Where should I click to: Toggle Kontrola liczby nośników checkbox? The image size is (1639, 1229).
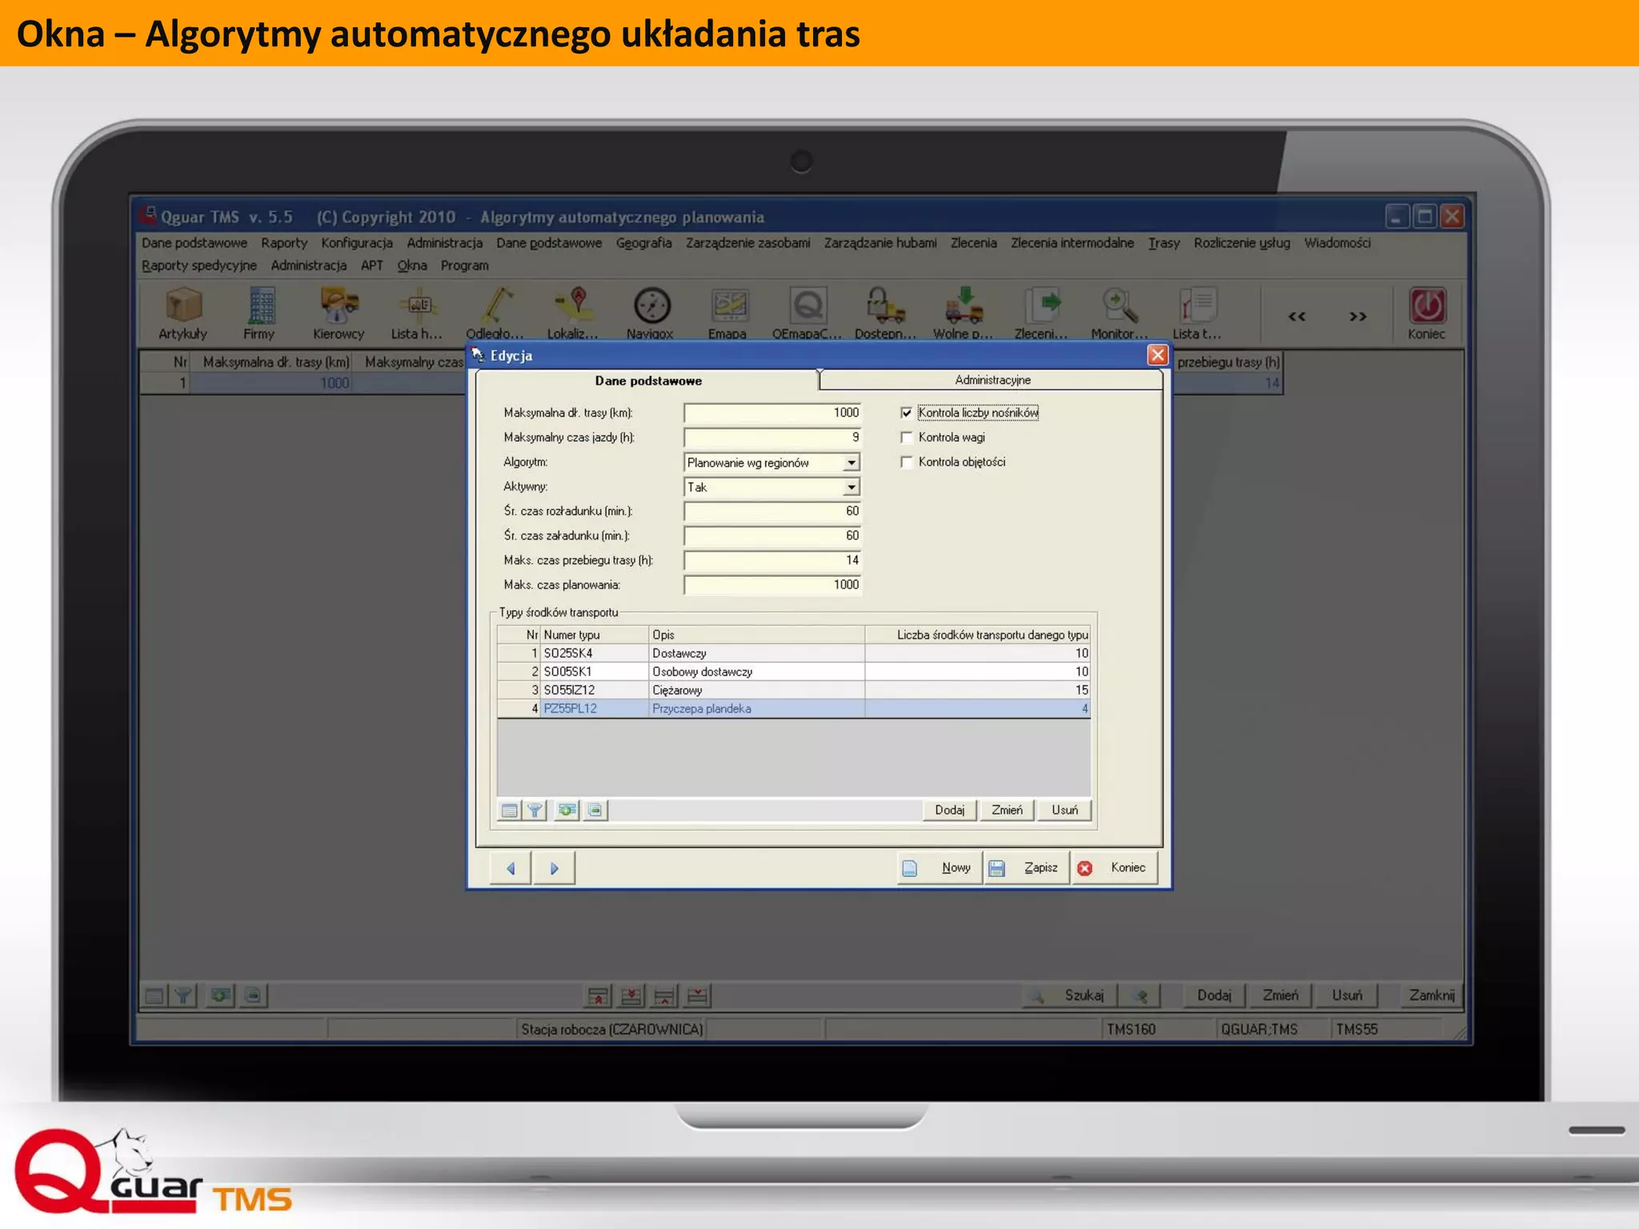tap(907, 413)
